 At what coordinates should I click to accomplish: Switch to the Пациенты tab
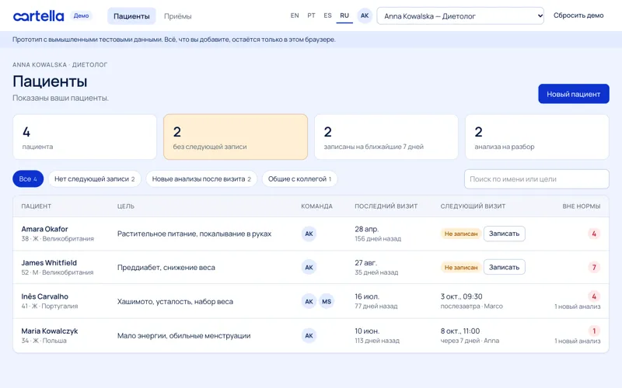[x=131, y=16]
